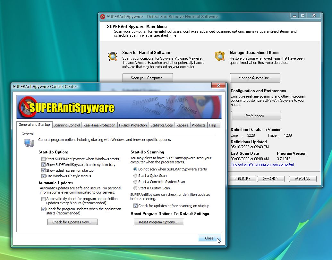Screen dimensions: 332x260
Task: Click the SUPERAntiSpyware Main Menu heading
Action: click(137, 27)
